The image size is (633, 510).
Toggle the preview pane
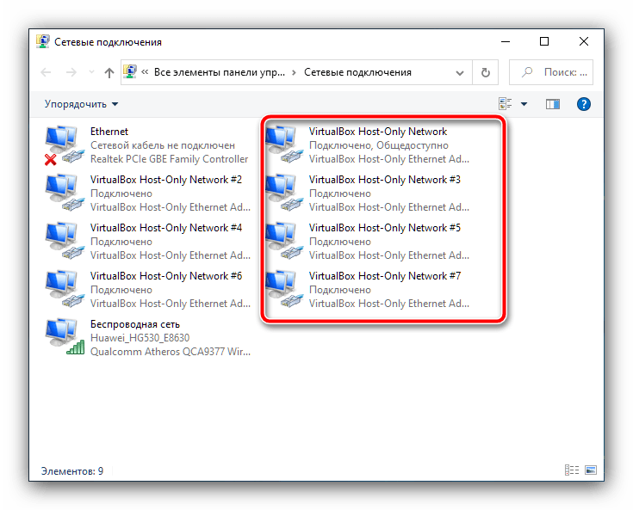pos(553,104)
